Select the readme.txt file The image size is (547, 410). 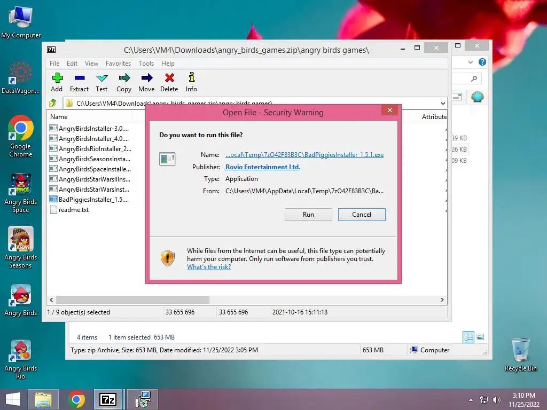[x=69, y=209]
